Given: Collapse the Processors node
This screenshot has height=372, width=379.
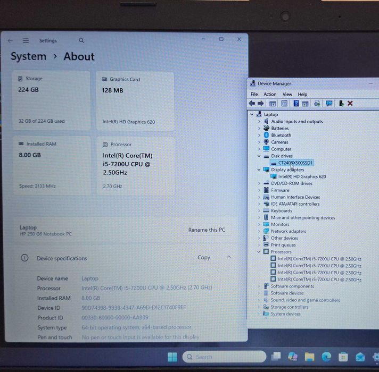Looking at the screenshot, I should [259, 251].
